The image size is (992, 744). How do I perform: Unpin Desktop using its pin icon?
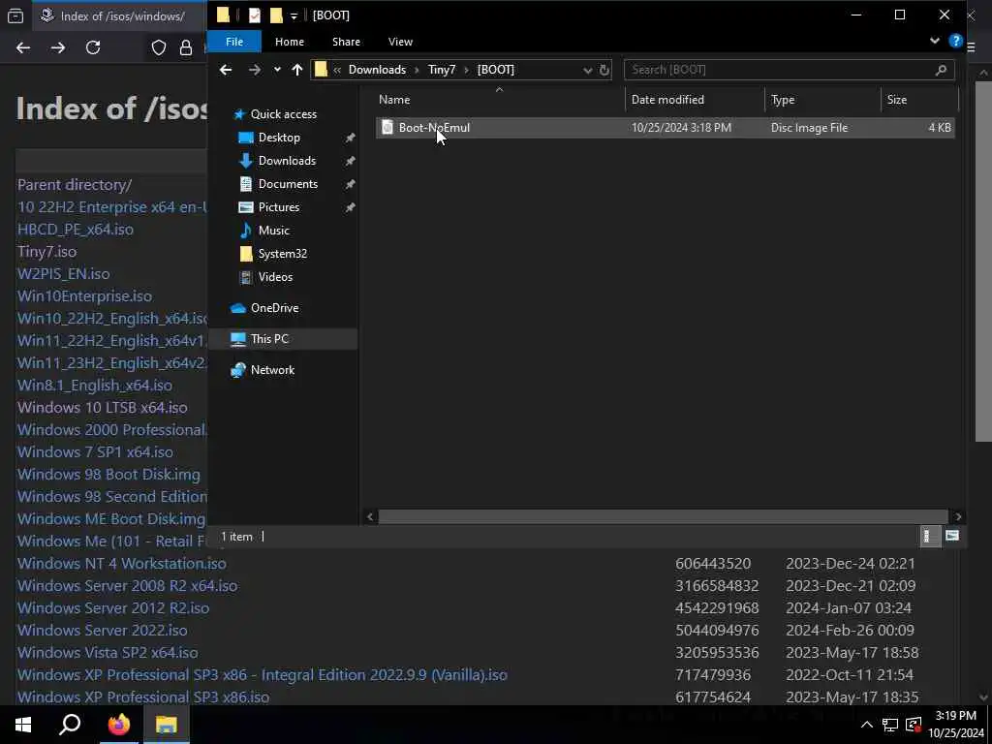350,138
